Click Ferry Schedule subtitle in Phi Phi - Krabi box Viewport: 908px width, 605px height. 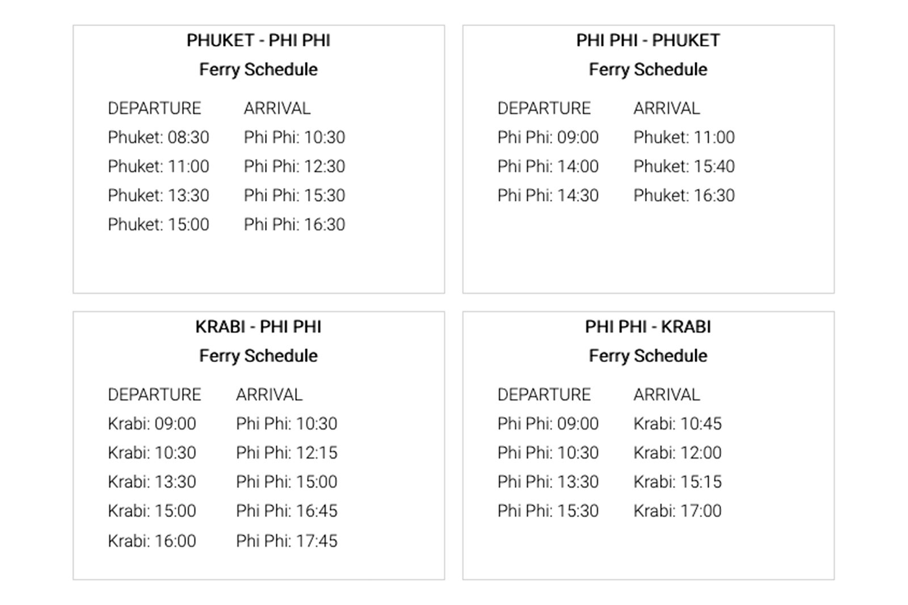pyautogui.click(x=648, y=356)
